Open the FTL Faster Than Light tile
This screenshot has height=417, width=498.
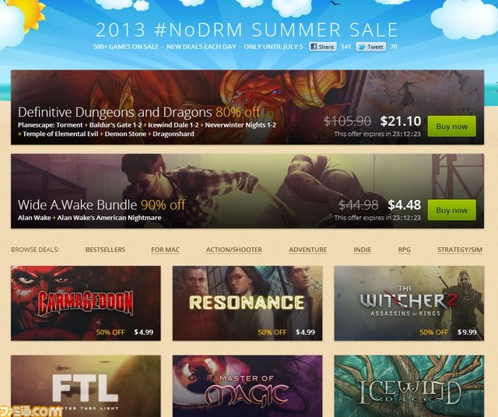[86, 386]
